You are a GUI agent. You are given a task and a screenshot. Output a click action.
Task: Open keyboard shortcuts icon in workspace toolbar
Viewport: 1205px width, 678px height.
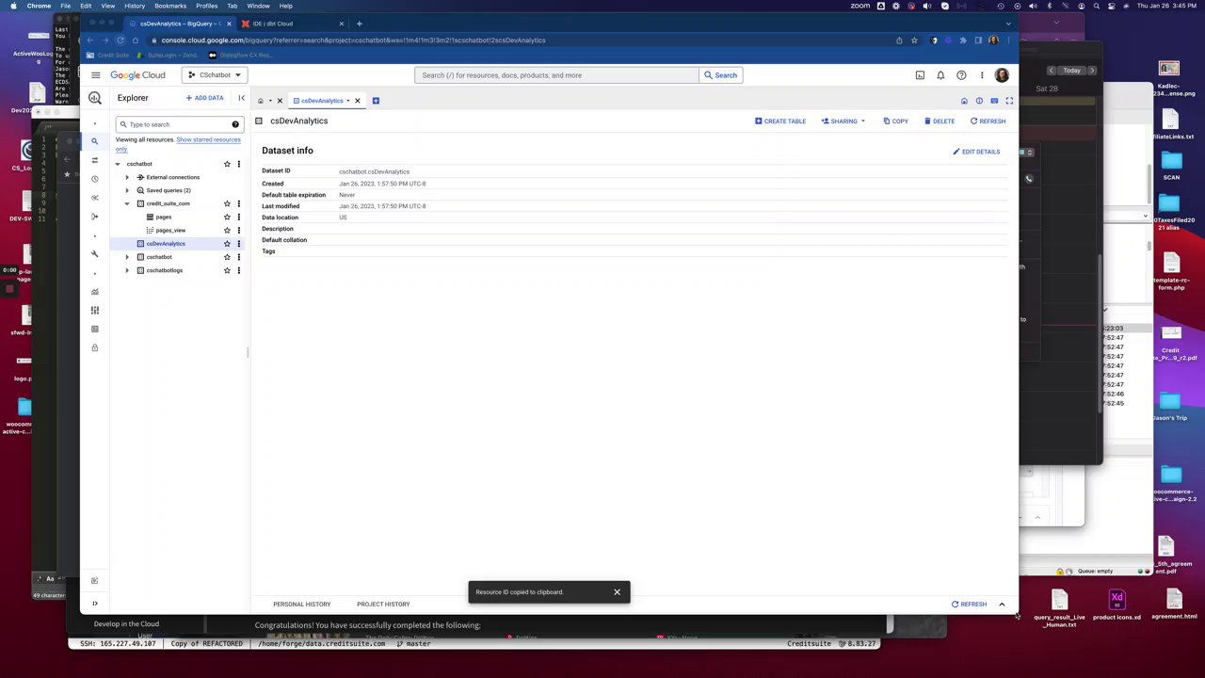pyautogui.click(x=994, y=101)
